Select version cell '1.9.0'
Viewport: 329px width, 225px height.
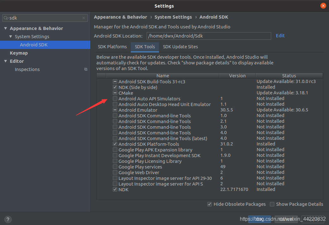pos(225,155)
